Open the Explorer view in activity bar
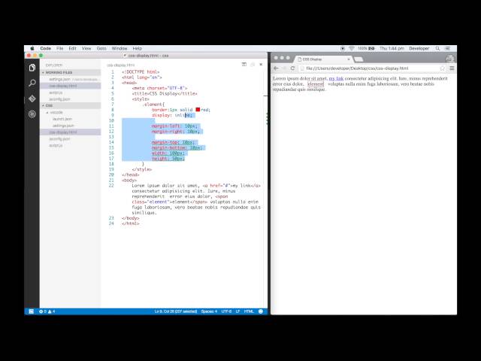The width and height of the screenshot is (481, 361). (32, 68)
